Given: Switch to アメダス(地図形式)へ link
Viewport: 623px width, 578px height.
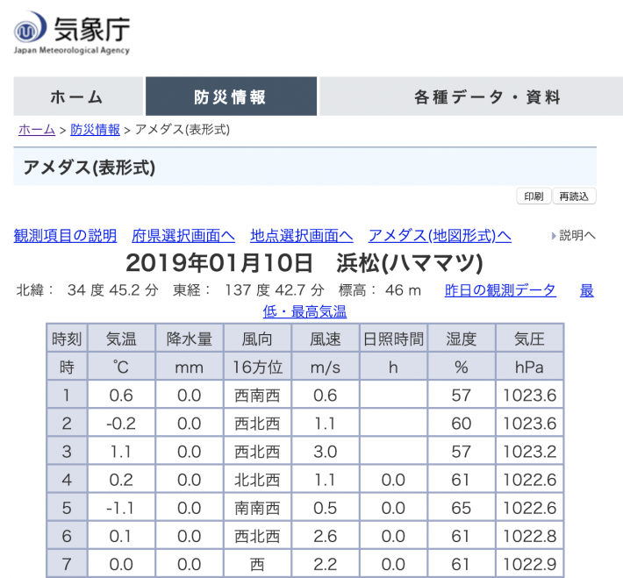Looking at the screenshot, I should coord(440,236).
